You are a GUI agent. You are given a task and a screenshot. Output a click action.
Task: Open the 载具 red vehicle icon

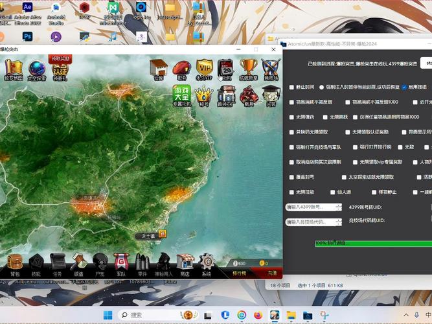pos(249,97)
